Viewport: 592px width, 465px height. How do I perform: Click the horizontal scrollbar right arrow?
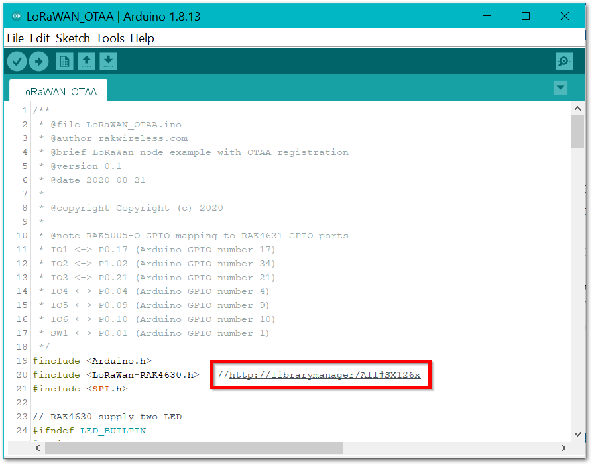tap(563, 448)
